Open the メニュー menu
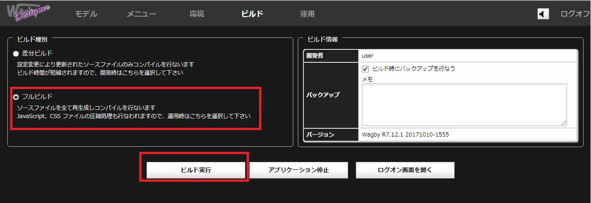The height and width of the screenshot is (203, 591). pos(142,14)
